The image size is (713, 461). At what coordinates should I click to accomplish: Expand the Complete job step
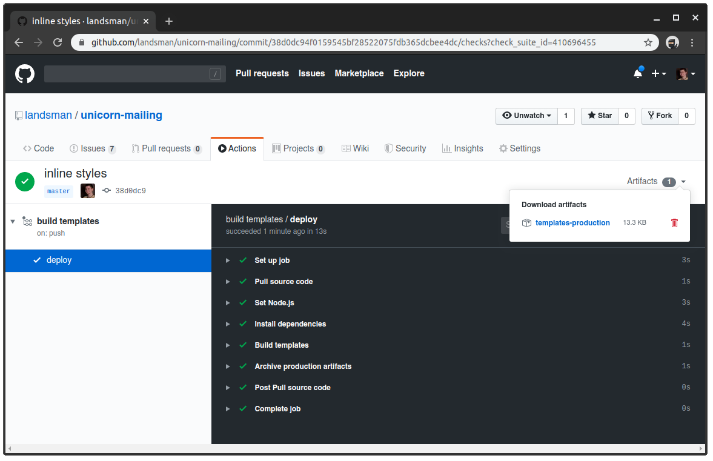click(x=228, y=409)
